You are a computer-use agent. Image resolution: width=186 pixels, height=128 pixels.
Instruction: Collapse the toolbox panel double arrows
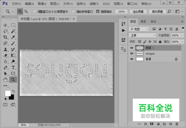tap(3, 17)
